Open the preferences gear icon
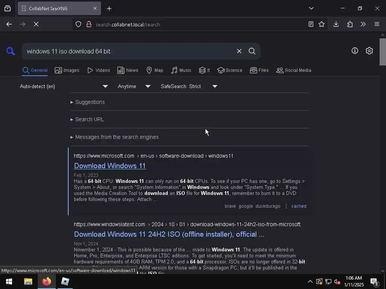 click(x=369, y=51)
